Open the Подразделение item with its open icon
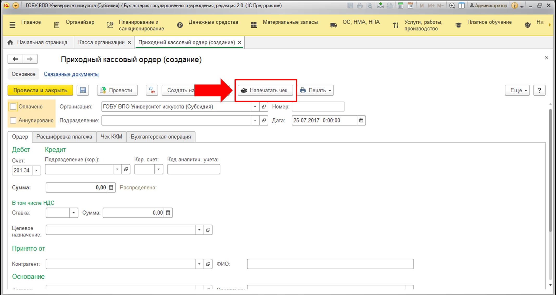 [x=264, y=120]
